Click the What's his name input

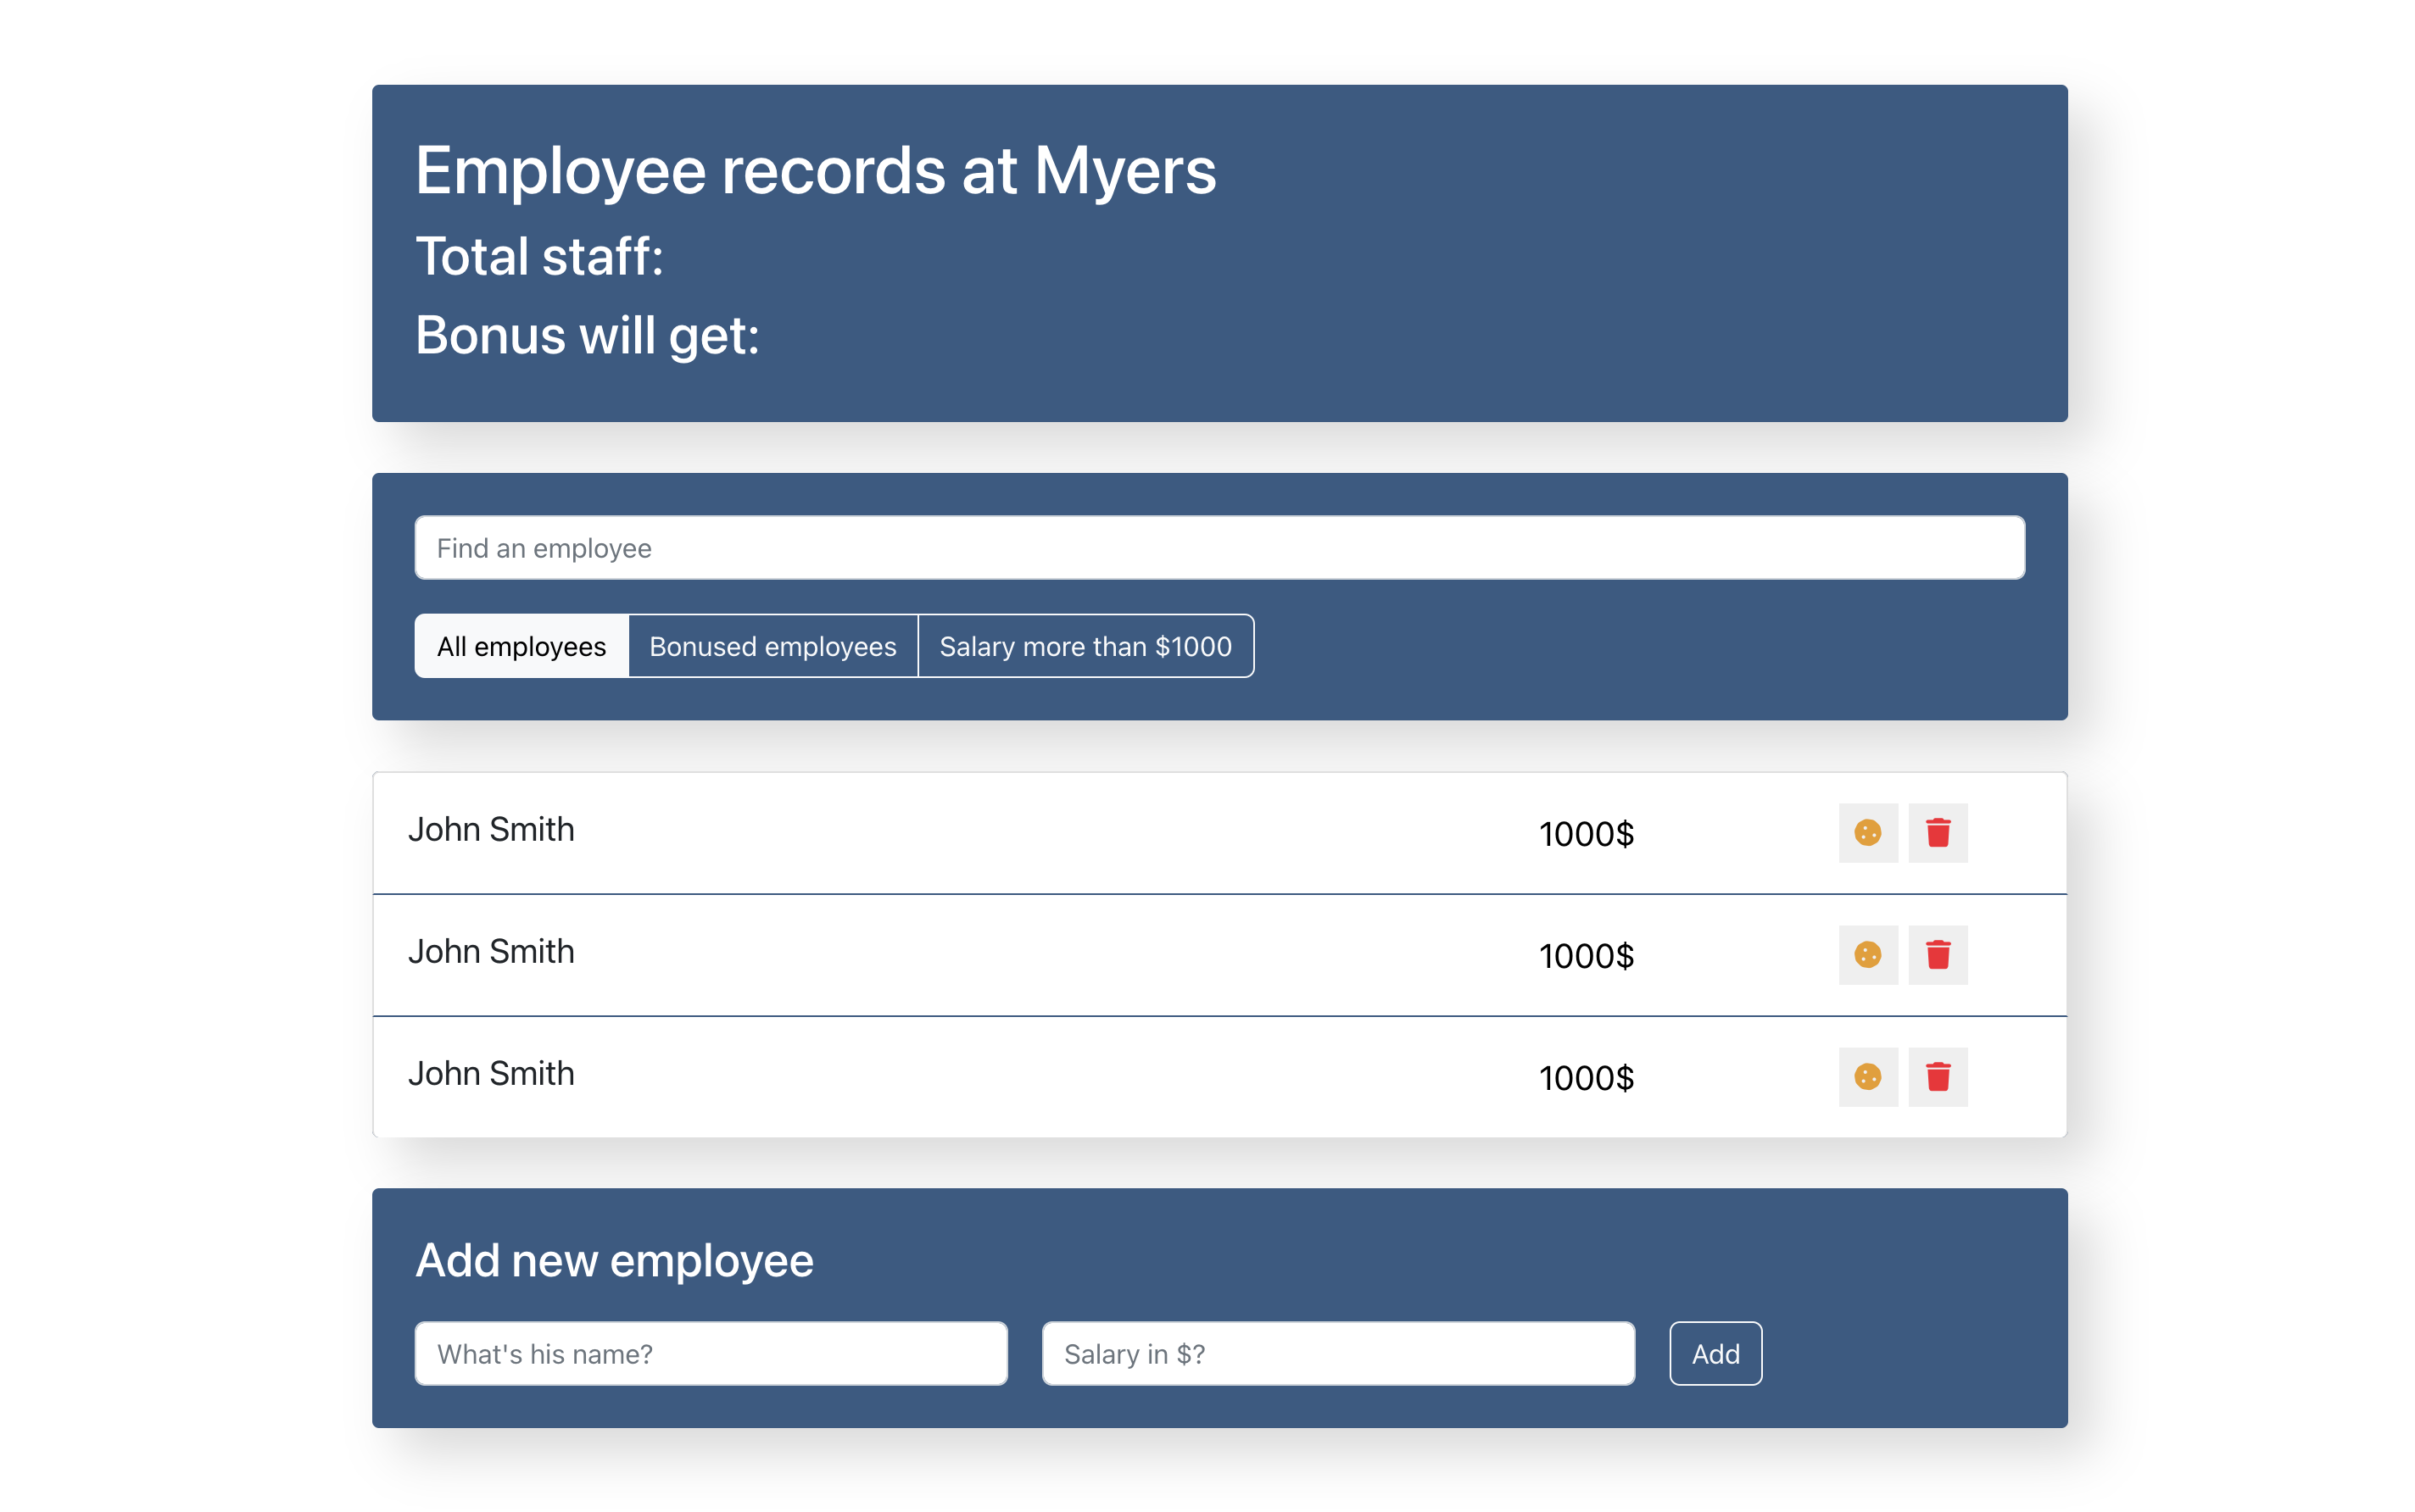point(711,1353)
